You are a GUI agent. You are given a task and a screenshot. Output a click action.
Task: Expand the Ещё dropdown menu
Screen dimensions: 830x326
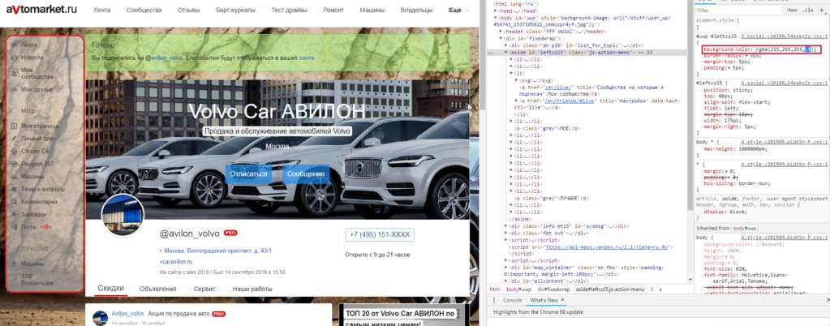coord(458,10)
